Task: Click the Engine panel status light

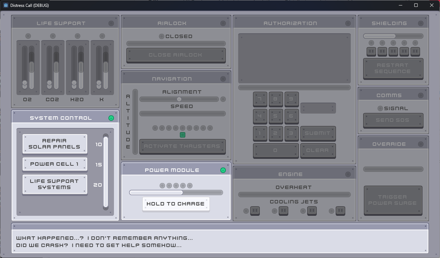Action: click(348, 174)
